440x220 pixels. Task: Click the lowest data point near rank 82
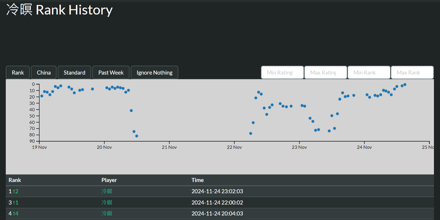[x=137, y=136]
